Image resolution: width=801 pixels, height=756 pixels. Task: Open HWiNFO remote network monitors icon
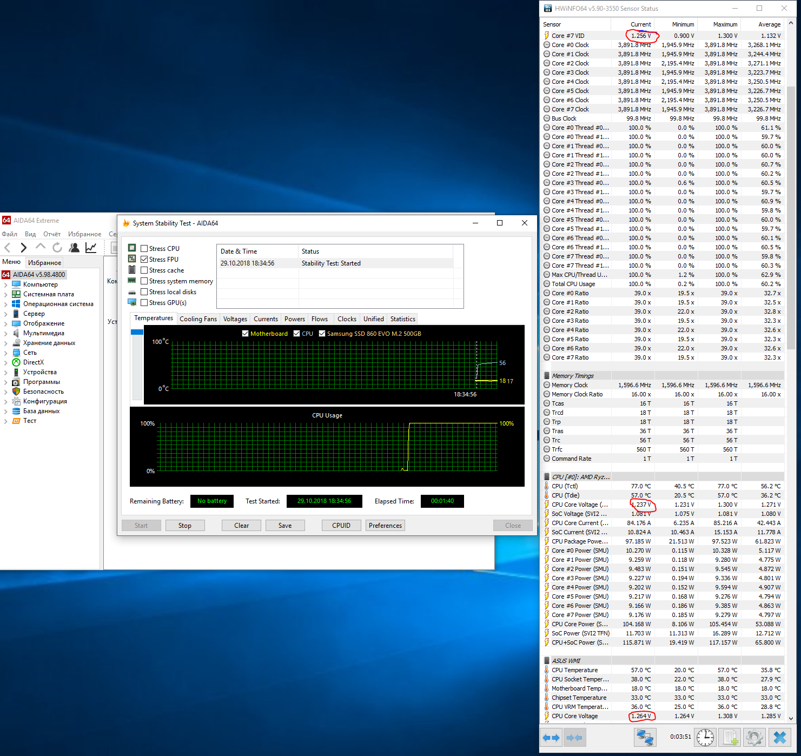[x=645, y=738]
